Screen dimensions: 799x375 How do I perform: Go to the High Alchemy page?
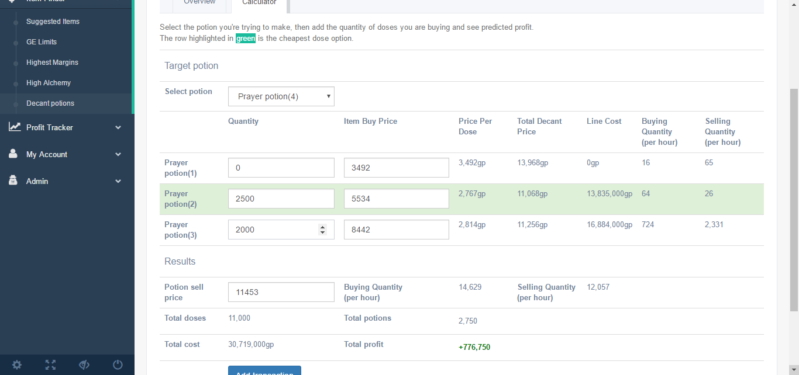tap(49, 83)
